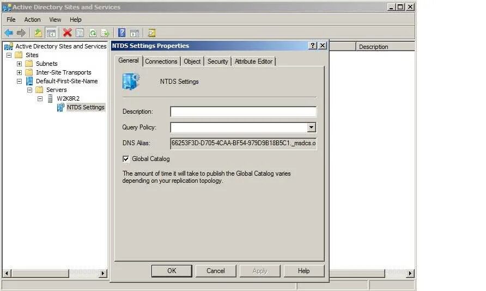Click the dialog's Help button
This screenshot has width=486, height=291.
304,271
